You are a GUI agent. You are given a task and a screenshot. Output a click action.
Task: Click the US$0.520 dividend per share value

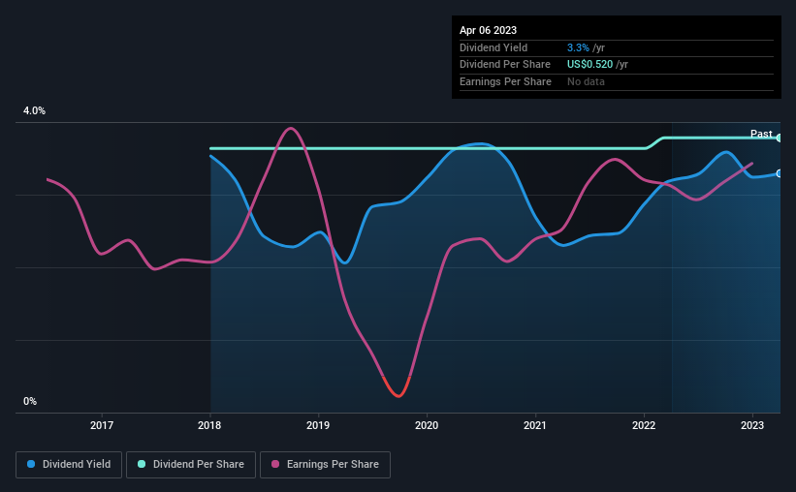[x=589, y=65]
